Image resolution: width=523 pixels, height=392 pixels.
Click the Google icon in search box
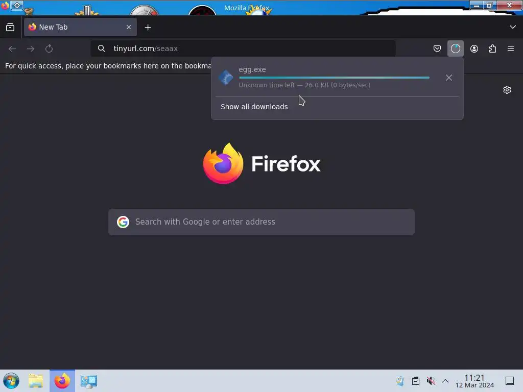click(123, 222)
